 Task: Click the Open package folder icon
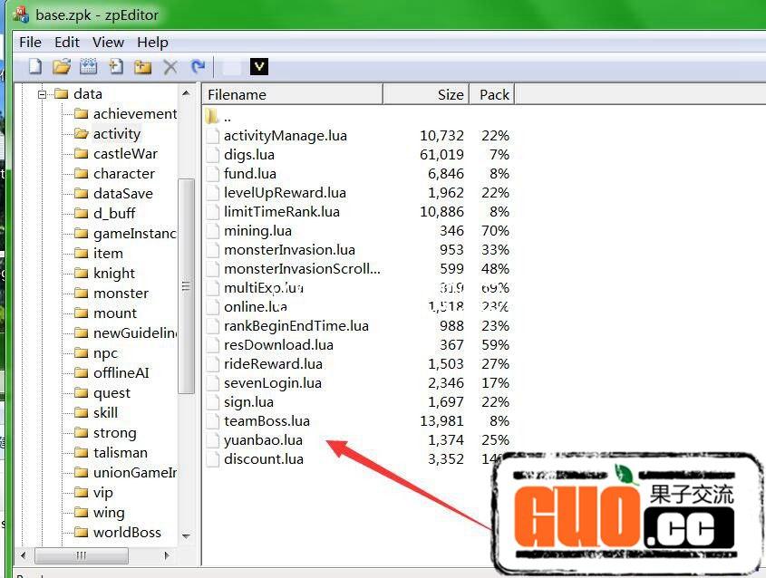(61, 66)
